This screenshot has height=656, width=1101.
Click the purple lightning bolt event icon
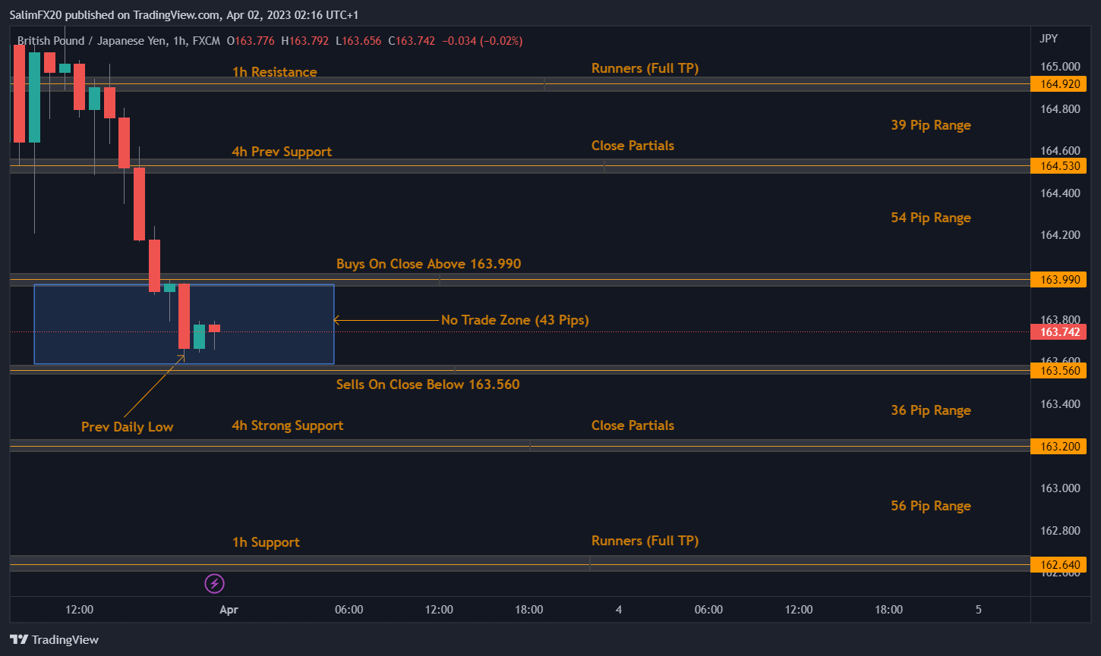click(x=215, y=583)
